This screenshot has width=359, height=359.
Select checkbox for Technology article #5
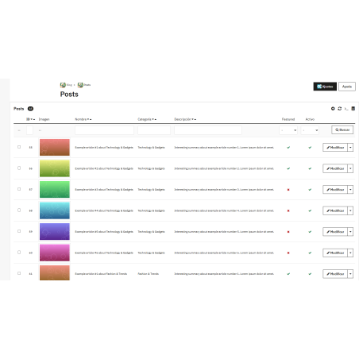click(19, 231)
